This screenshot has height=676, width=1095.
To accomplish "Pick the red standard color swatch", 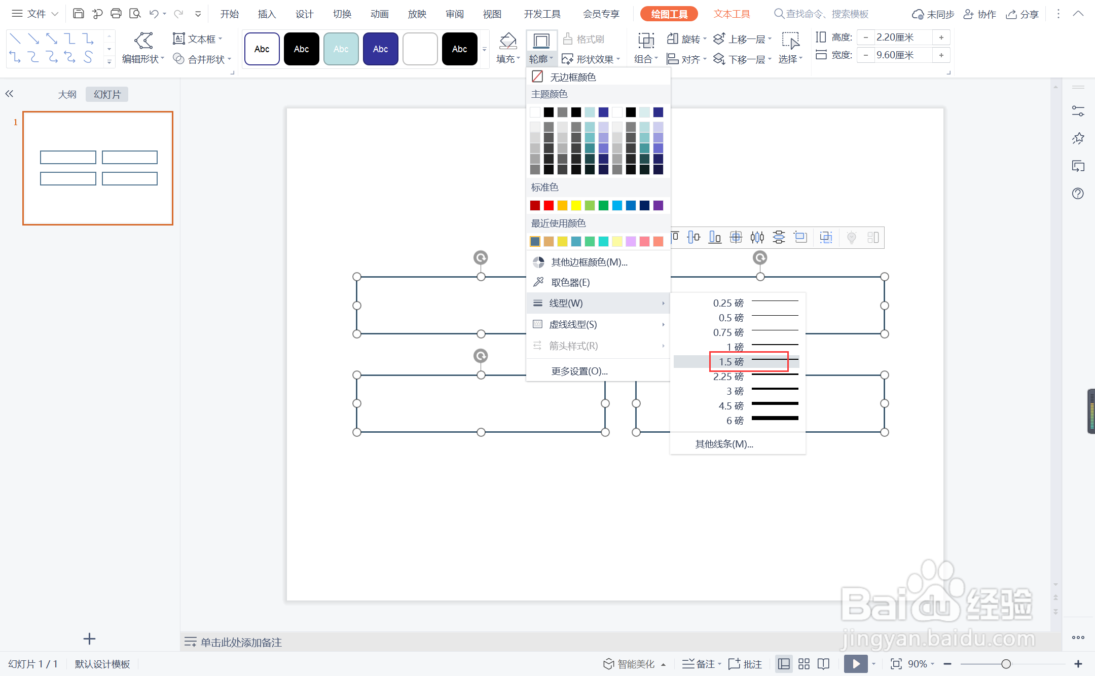I will point(549,205).
